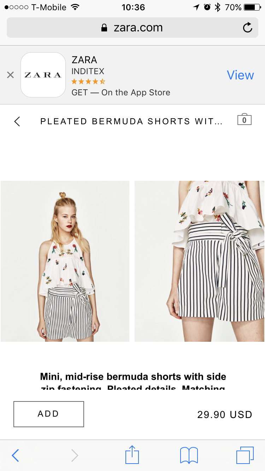The image size is (265, 471).
Task: Open the close-up striped shorts photo
Action: pyautogui.click(x=200, y=261)
